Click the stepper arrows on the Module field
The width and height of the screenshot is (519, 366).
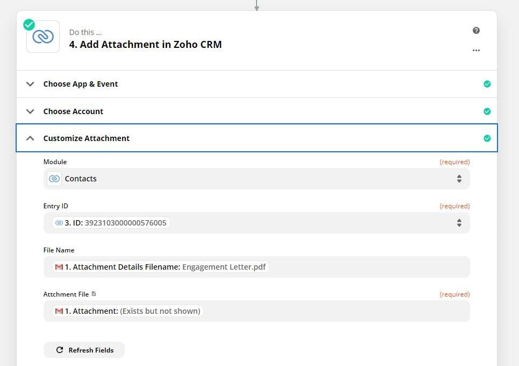tap(459, 178)
